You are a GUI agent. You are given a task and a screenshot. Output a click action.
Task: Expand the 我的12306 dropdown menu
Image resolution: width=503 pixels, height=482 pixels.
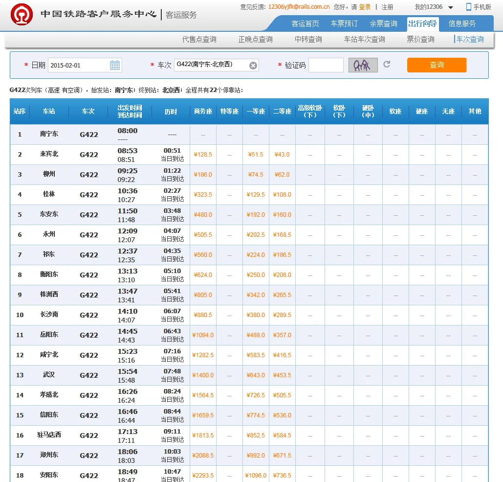pos(450,7)
